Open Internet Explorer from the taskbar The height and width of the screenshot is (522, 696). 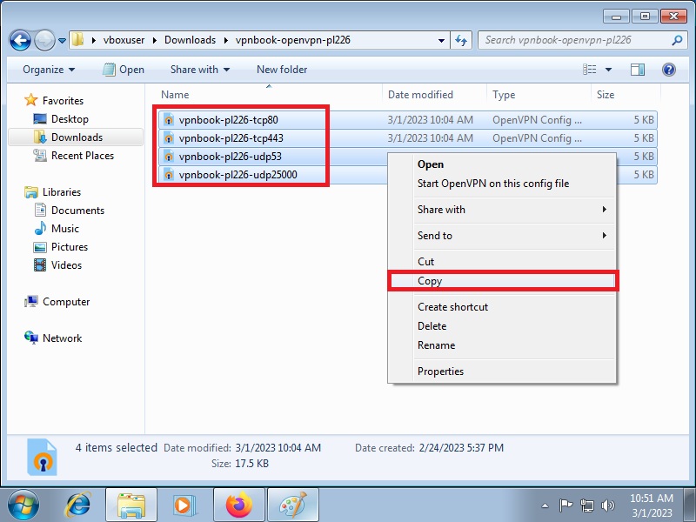(77, 505)
